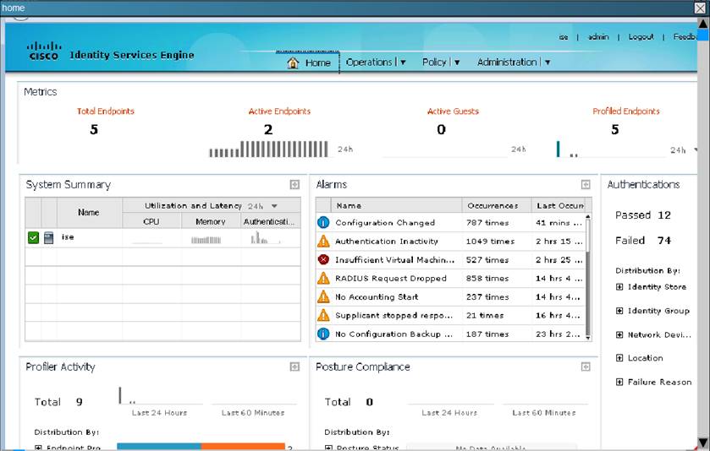
Task: Expand Identity Store distribution
Action: pyautogui.click(x=619, y=287)
